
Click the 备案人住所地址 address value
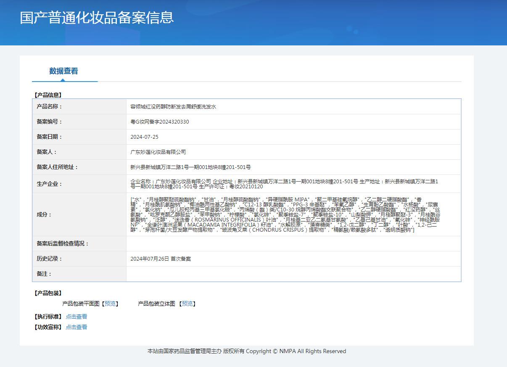190,167
